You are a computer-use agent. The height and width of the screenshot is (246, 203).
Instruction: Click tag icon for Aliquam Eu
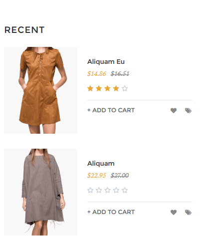coord(188,110)
